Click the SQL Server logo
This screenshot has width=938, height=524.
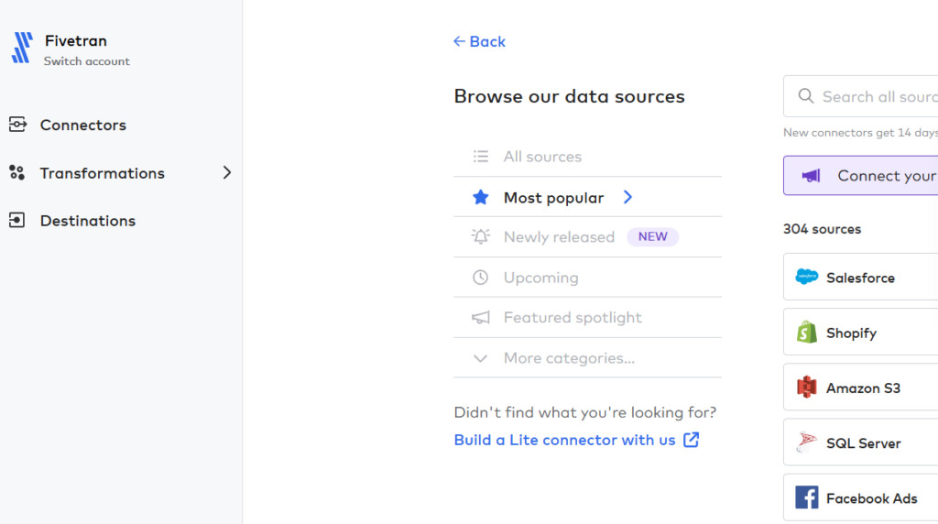coord(806,442)
